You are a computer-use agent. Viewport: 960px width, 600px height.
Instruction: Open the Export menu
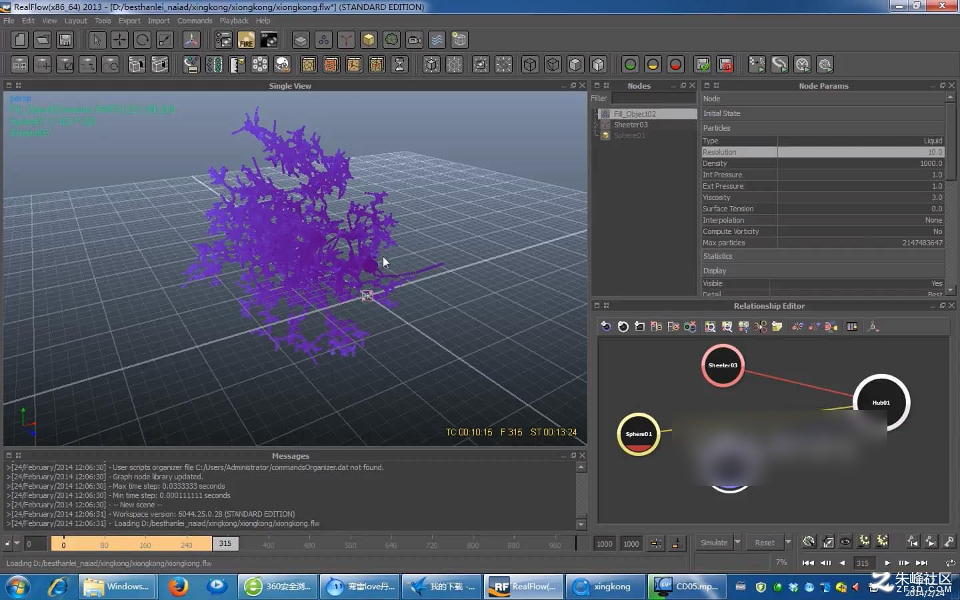(x=129, y=21)
